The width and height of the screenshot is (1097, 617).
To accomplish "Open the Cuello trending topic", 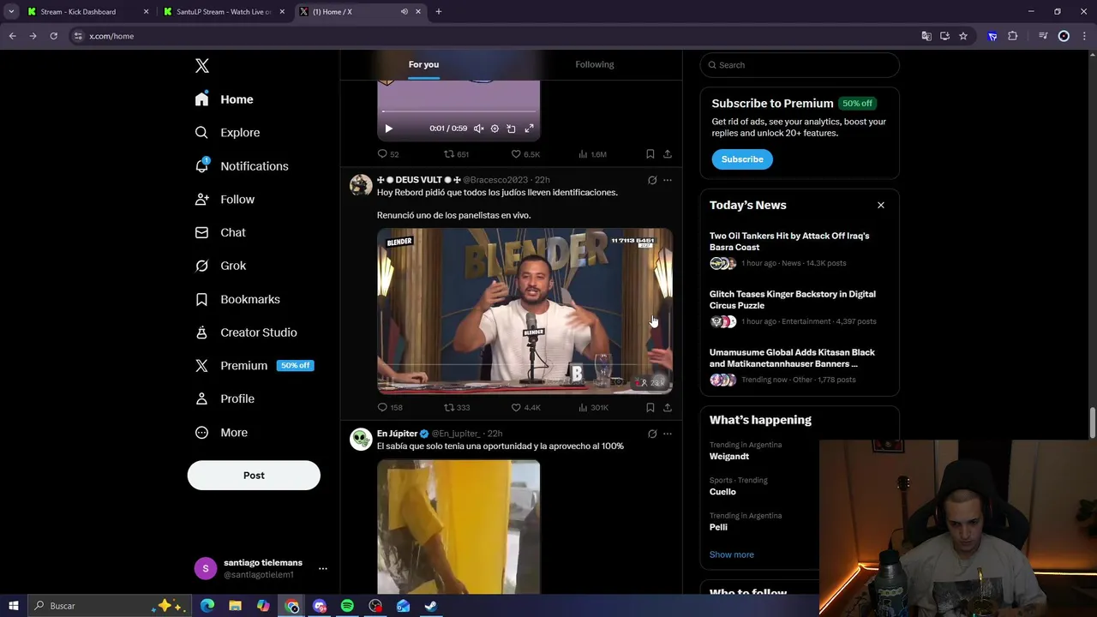I will pos(722,492).
